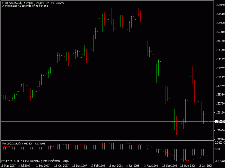Click price scale value 1.25070
This screenshot has height=168, width=225.
pyautogui.click(x=220, y=130)
